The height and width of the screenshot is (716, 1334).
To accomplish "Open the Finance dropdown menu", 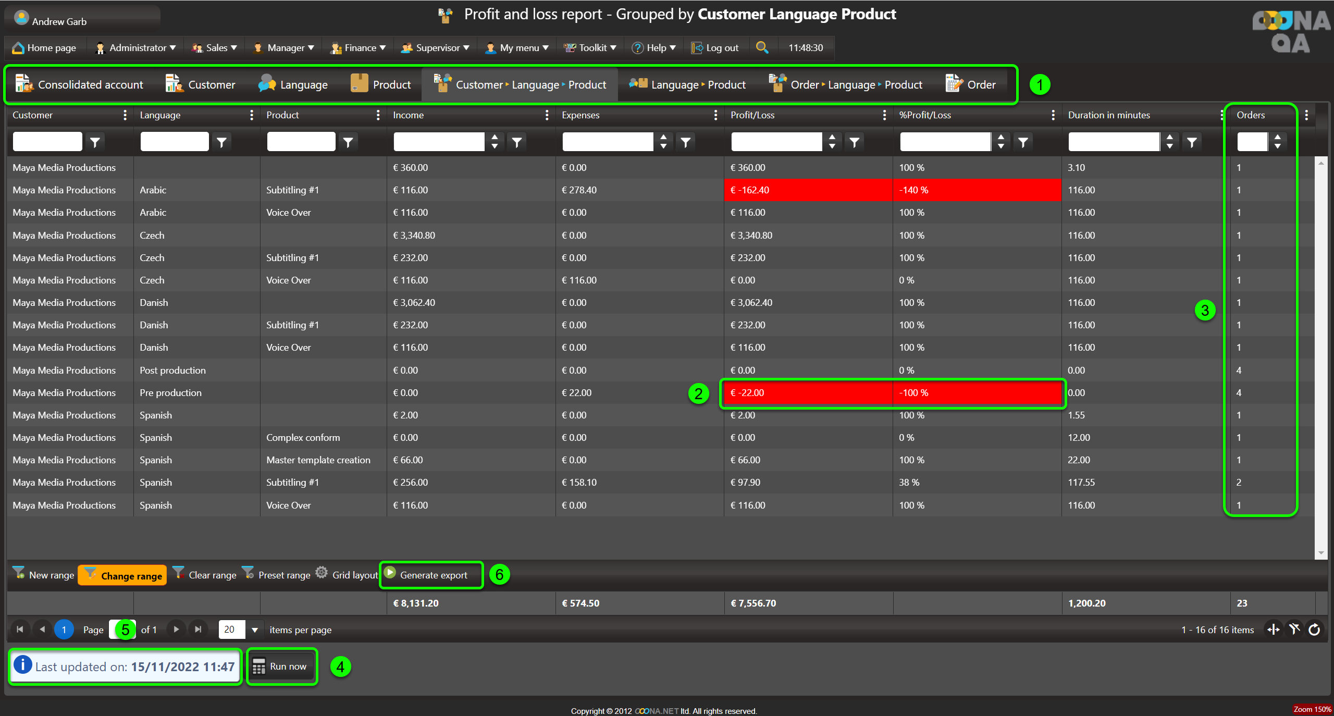I will 360,48.
